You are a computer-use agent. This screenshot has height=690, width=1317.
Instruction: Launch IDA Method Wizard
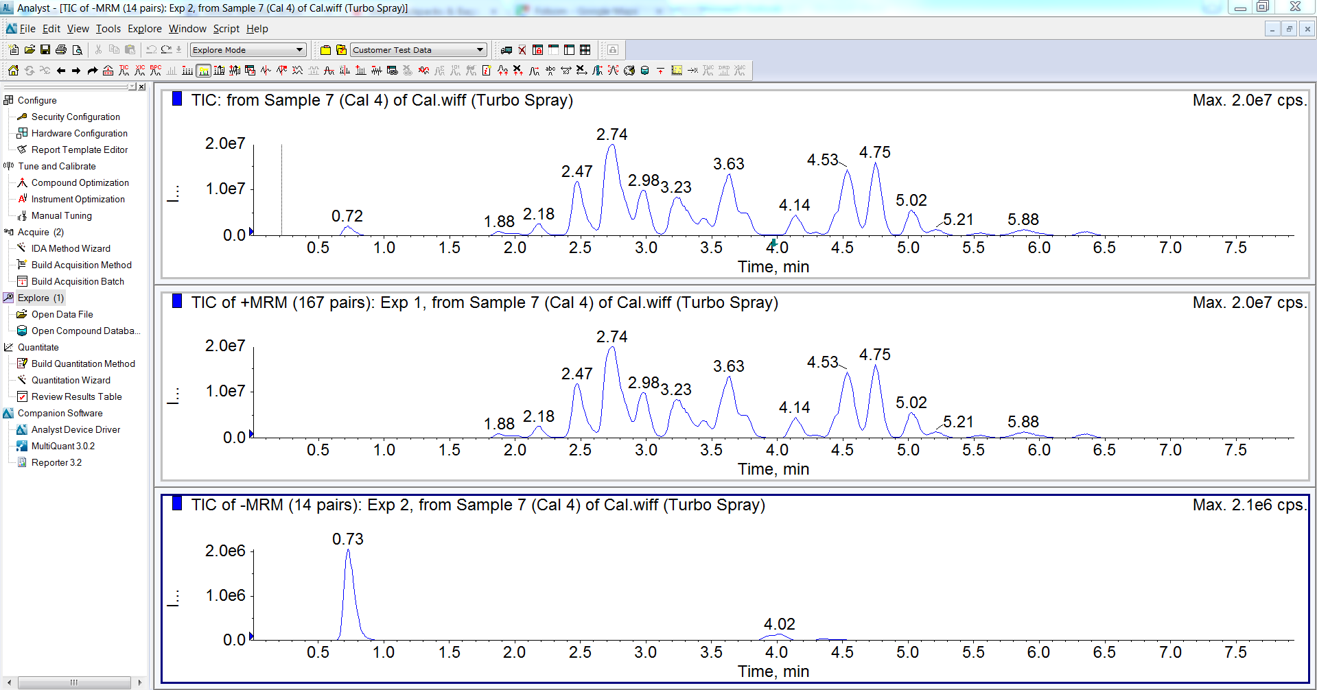[71, 248]
